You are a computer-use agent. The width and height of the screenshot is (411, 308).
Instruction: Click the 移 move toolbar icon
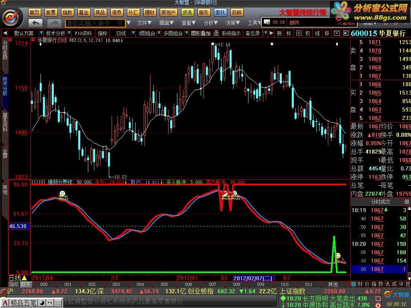(327, 33)
